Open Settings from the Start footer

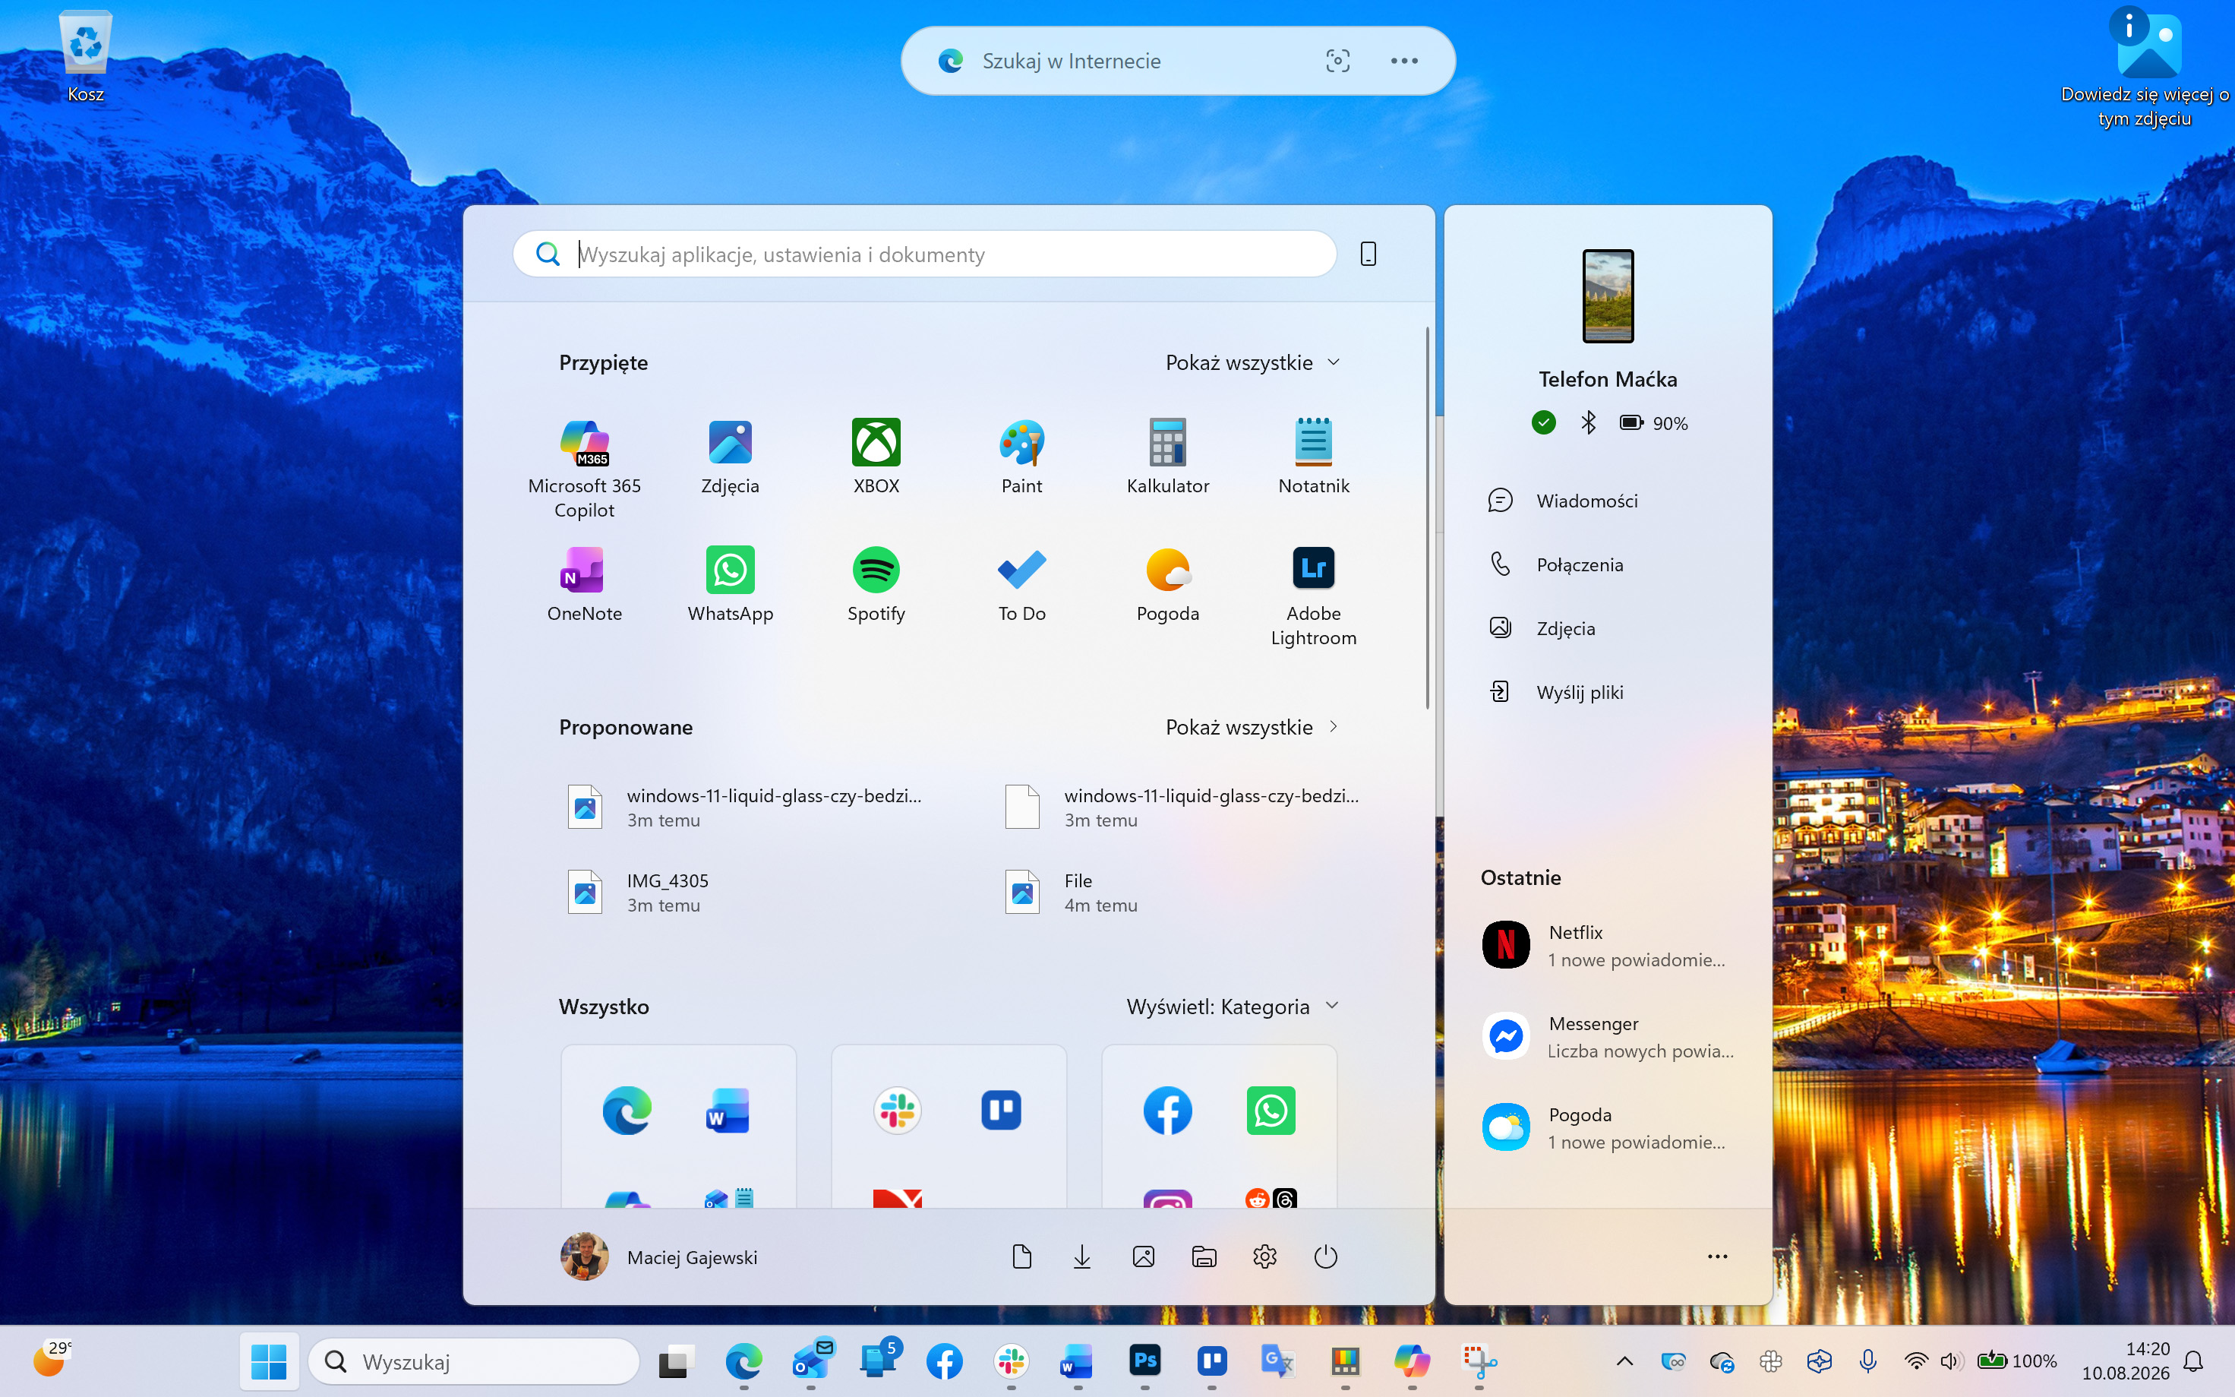[x=1265, y=1256]
